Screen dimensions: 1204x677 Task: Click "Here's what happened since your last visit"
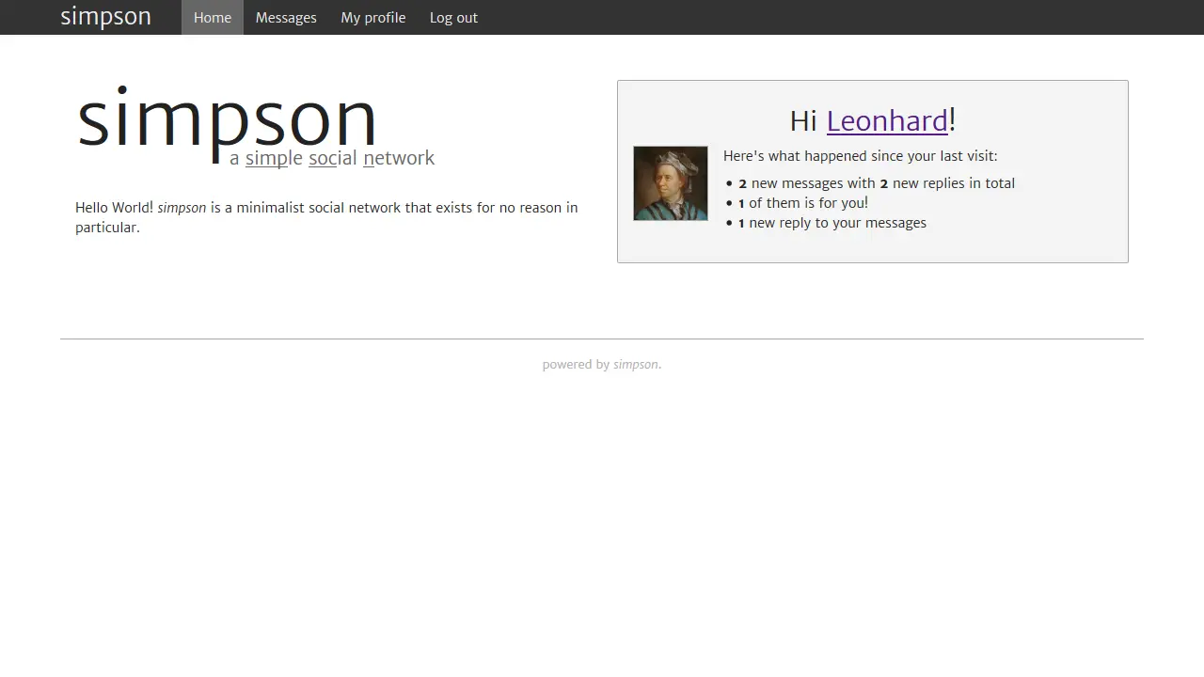860,156
